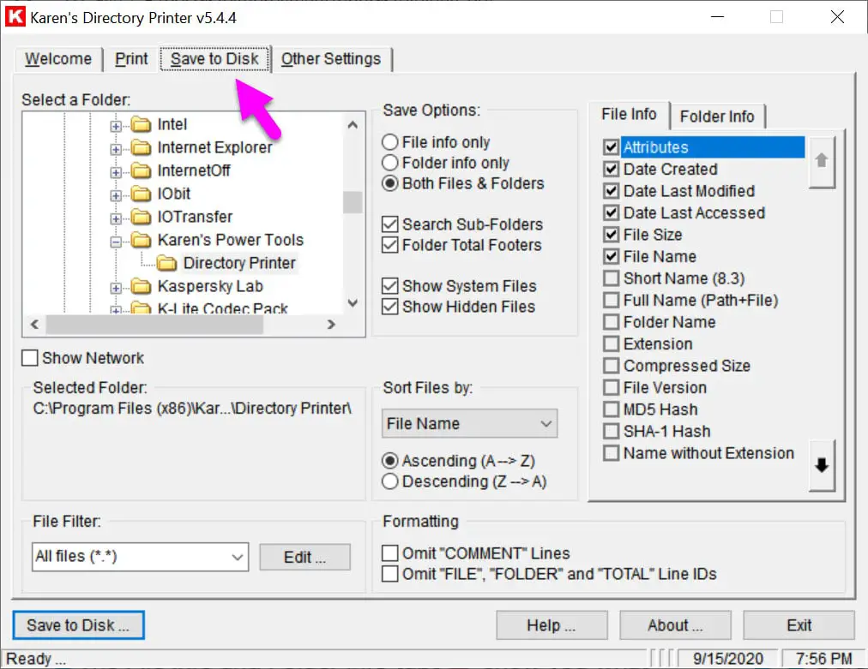Expand the IOTransfer folder node
The height and width of the screenshot is (669, 868).
[116, 219]
